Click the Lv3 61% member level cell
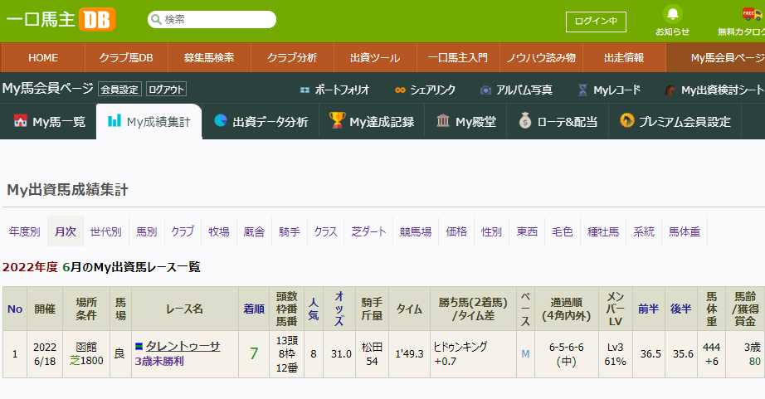This screenshot has width=765, height=399. (615, 354)
